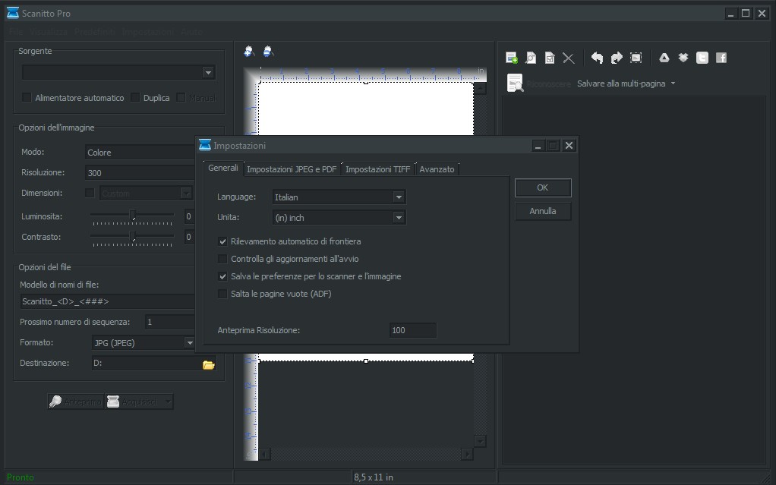The image size is (776, 485).
Task: Open the Impostazioni TIFF tab
Action: (377, 169)
